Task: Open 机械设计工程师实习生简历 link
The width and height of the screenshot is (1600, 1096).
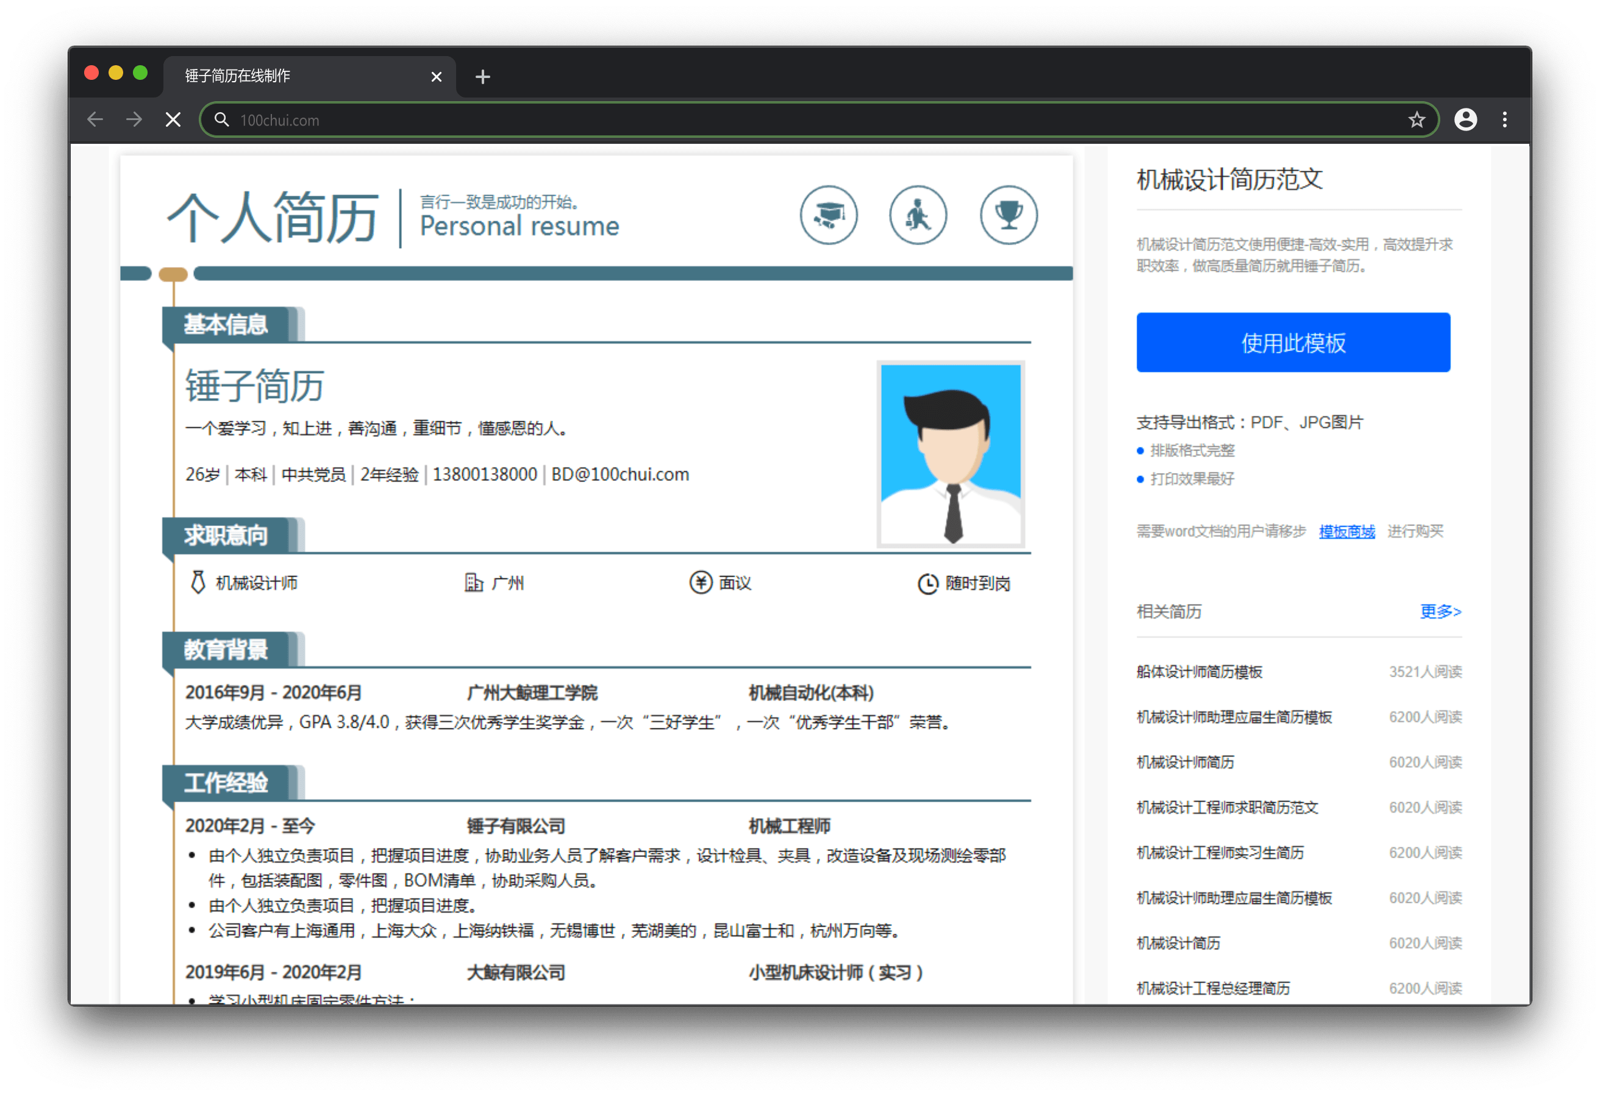Action: 1220,852
